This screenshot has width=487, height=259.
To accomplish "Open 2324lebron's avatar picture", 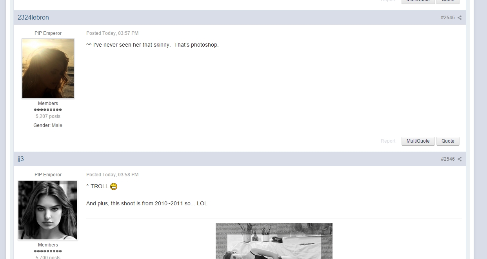I will pyautogui.click(x=48, y=69).
